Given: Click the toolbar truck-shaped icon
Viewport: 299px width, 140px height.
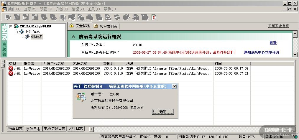Looking at the screenshot, I should 90,17.
